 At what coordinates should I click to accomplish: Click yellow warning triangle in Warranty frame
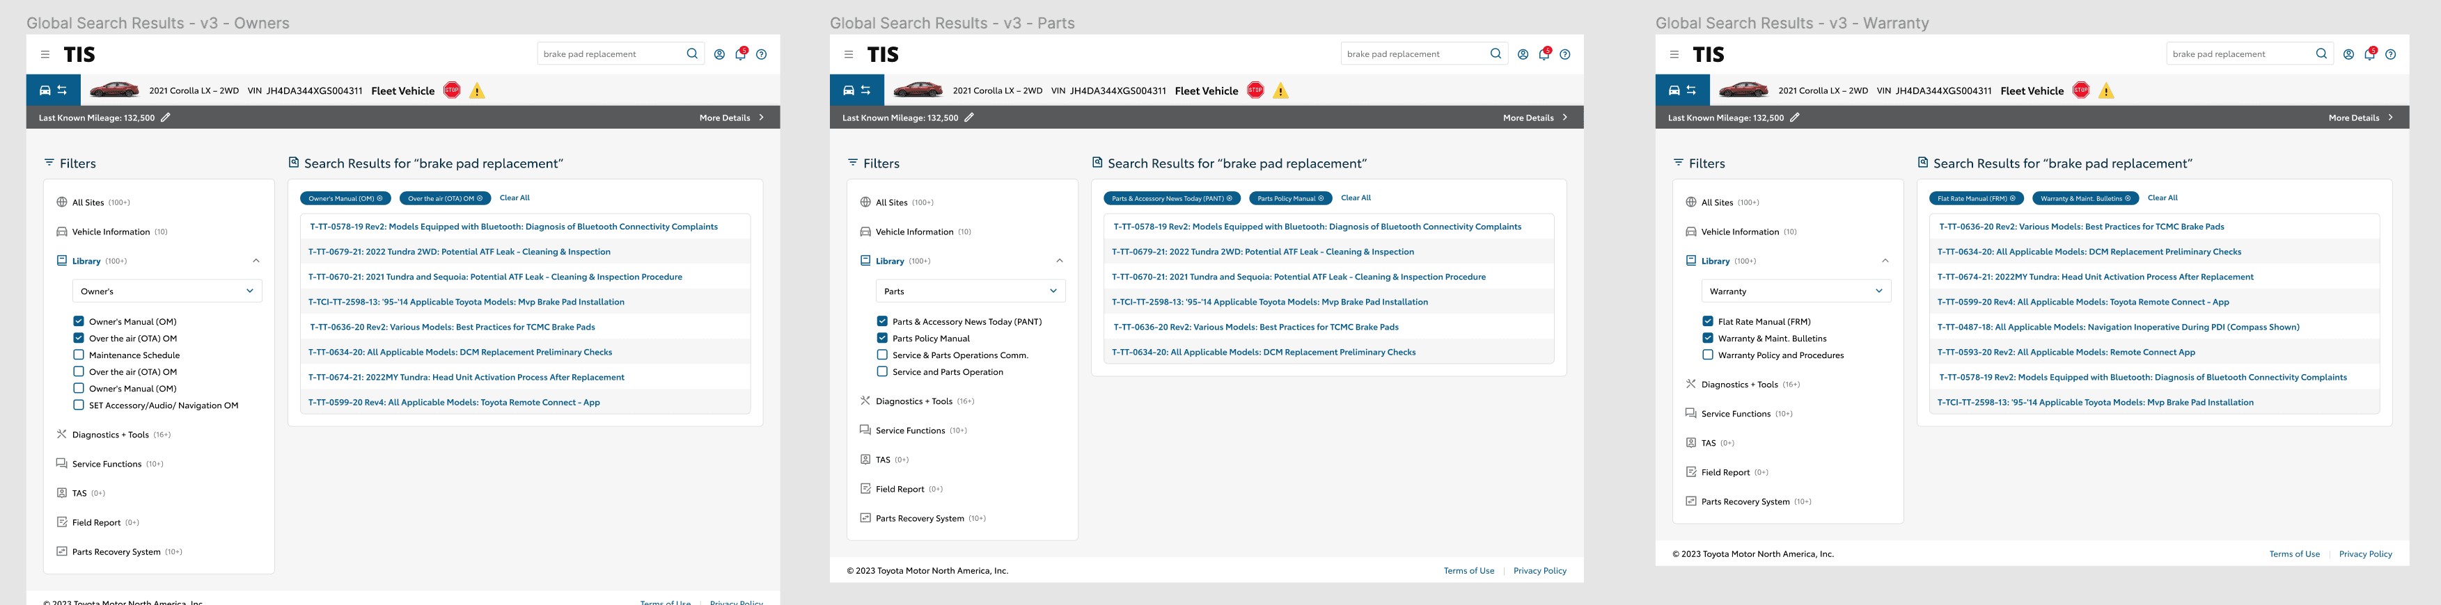tap(2105, 91)
